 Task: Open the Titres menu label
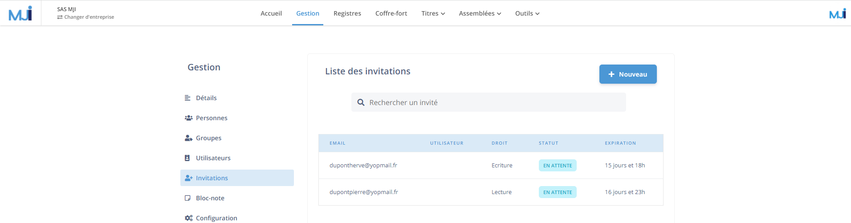click(430, 13)
